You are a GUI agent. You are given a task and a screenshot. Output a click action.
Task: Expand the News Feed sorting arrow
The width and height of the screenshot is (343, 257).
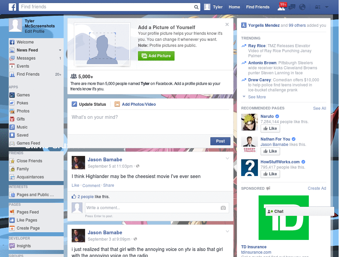(x=60, y=50)
